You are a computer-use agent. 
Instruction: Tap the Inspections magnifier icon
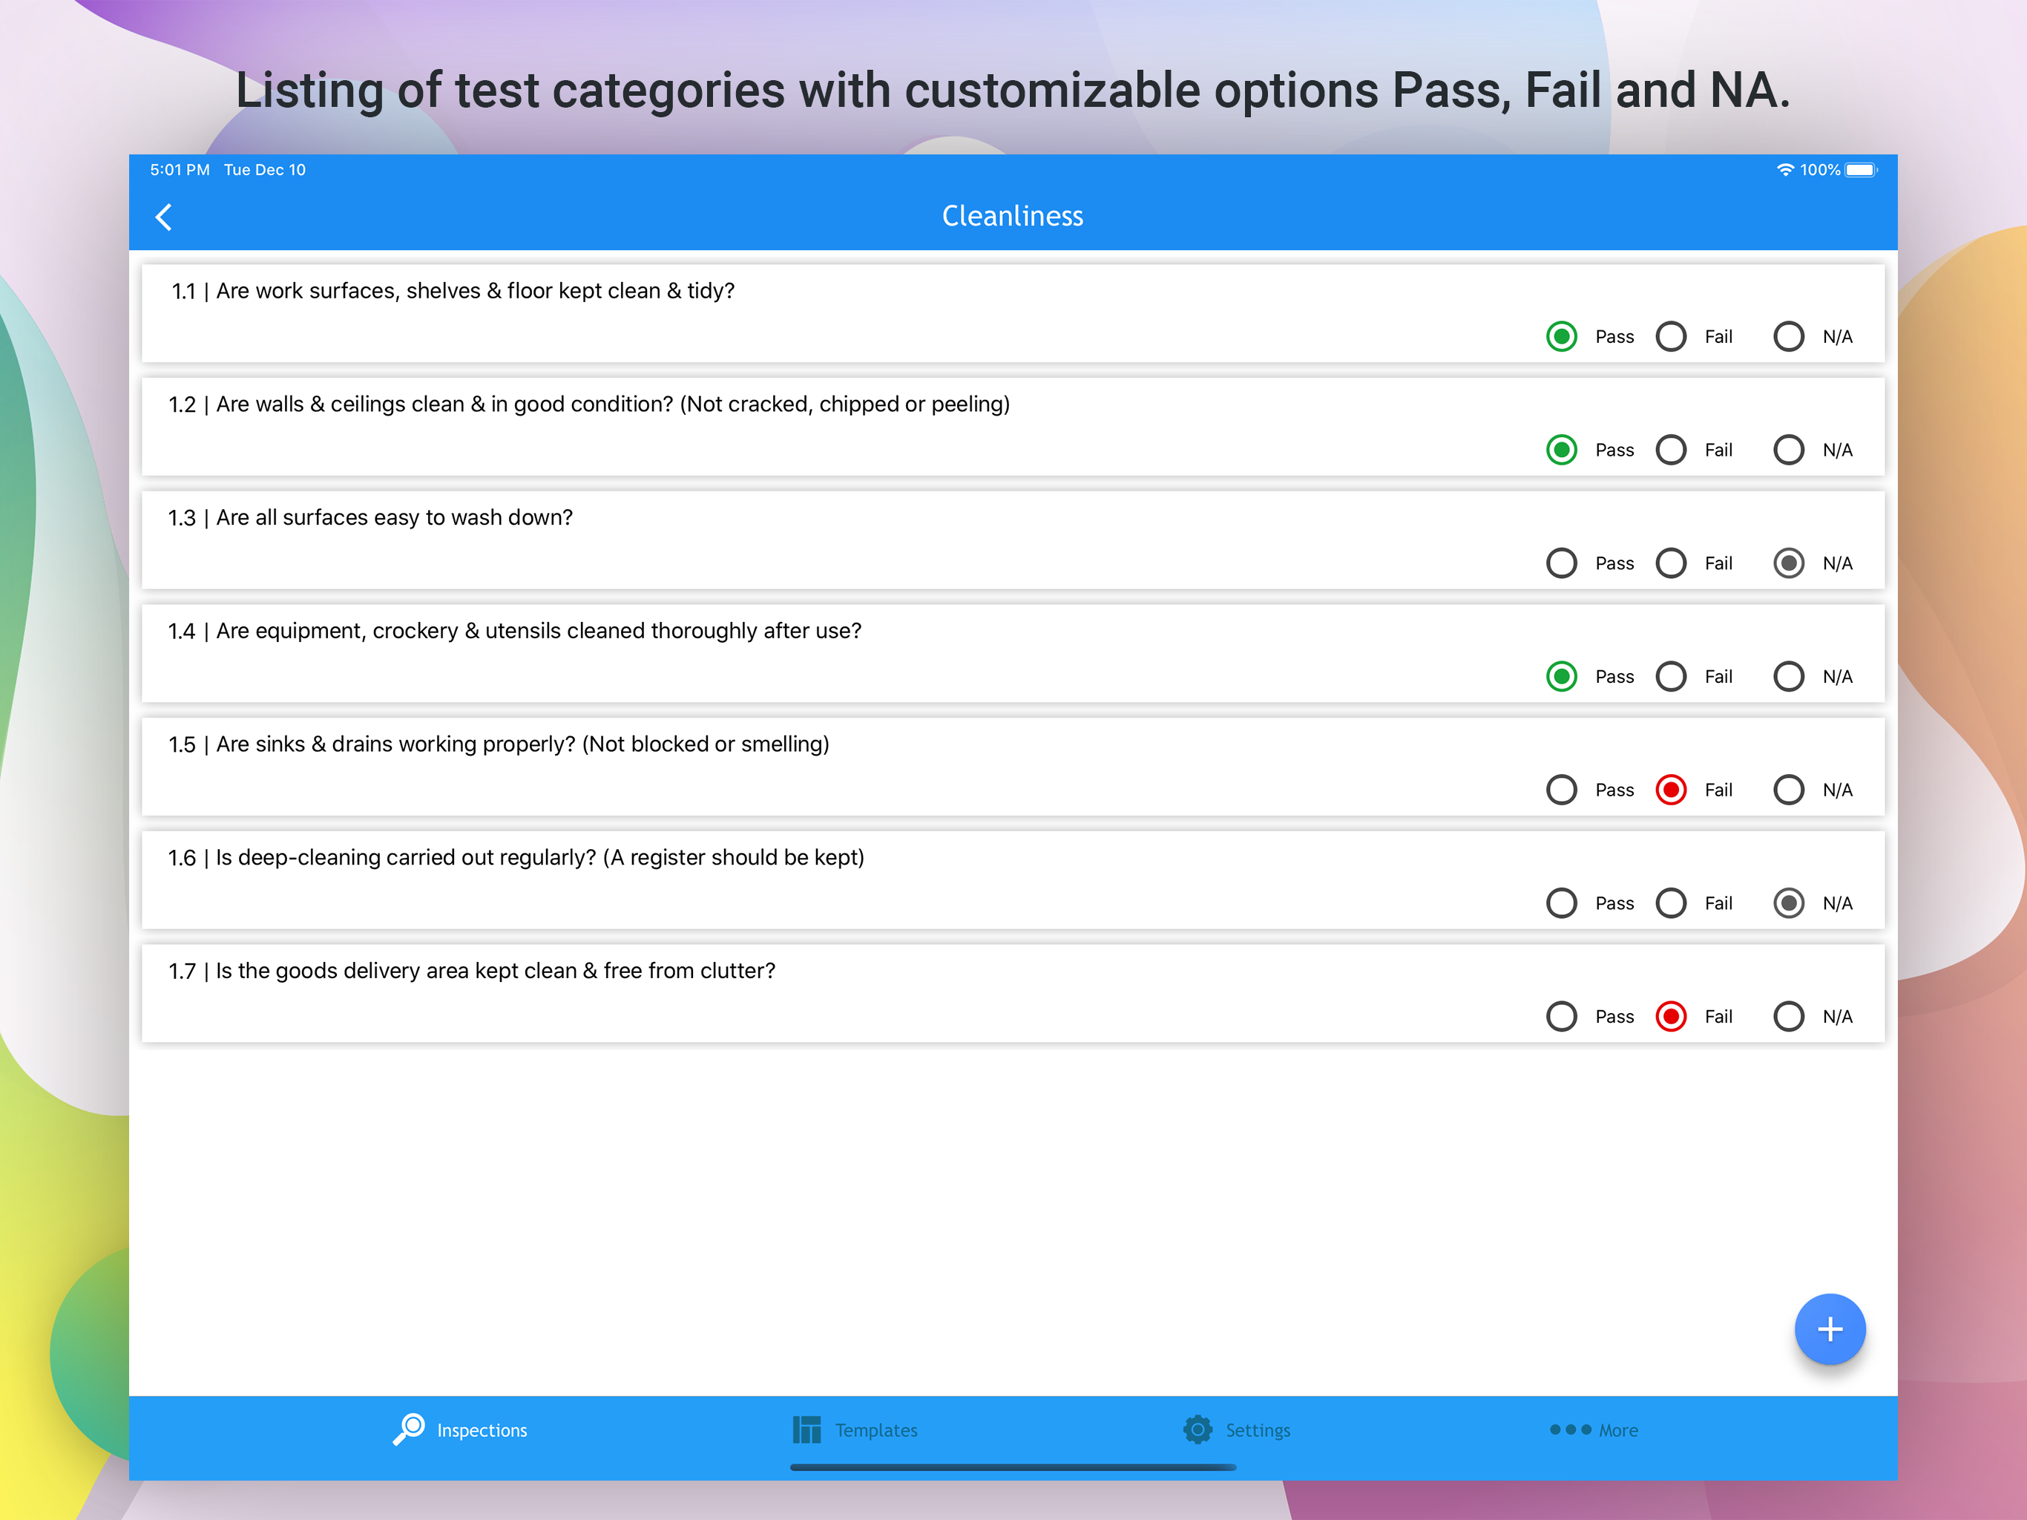coord(409,1428)
